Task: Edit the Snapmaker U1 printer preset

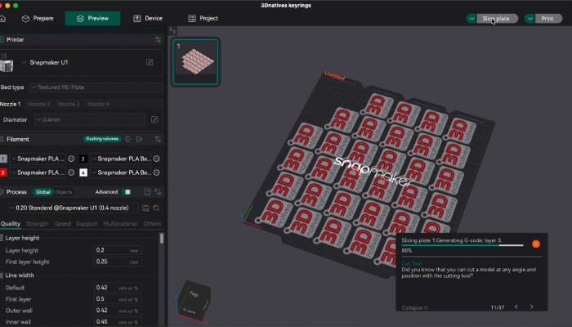Action: coord(150,62)
